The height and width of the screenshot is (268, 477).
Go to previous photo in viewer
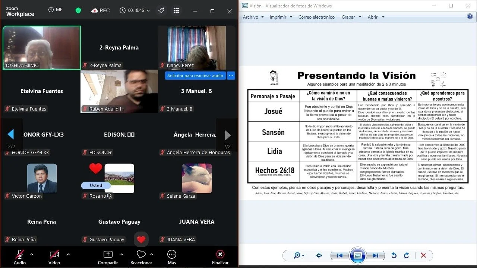coord(339,255)
